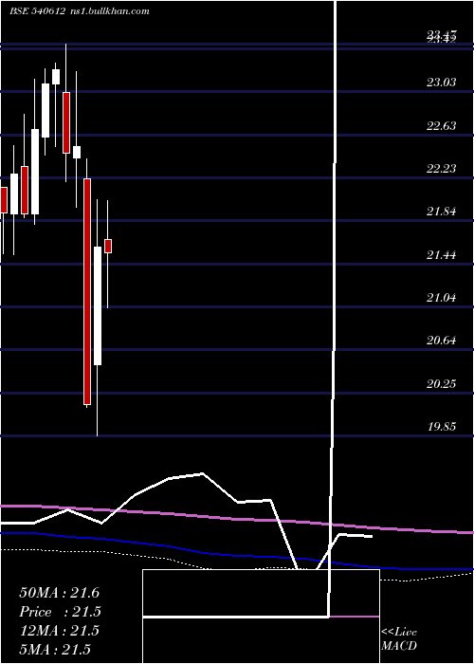Click the 23.03 price axis label
474x664 pixels.
point(442,83)
